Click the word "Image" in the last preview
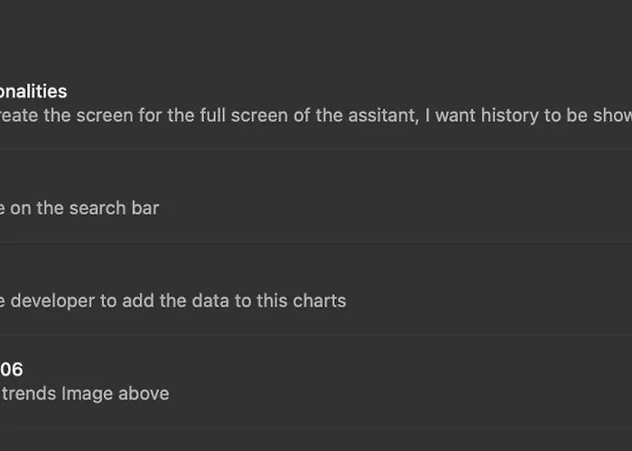The width and height of the screenshot is (632, 451). (87, 394)
